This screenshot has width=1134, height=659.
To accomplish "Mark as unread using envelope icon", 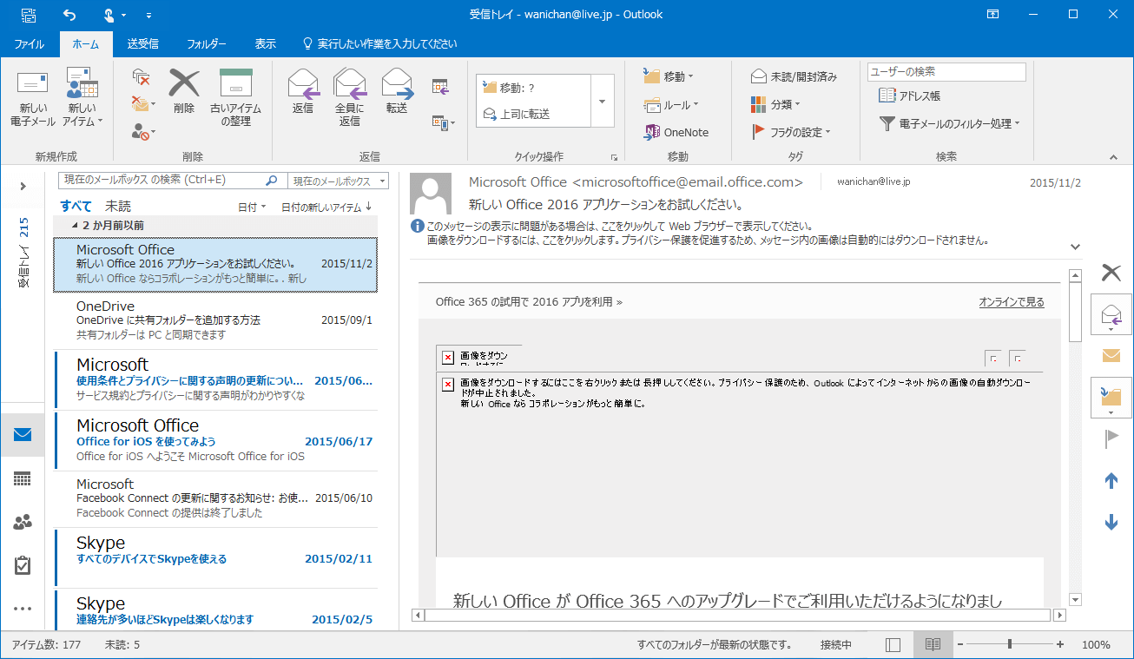I will (1111, 355).
